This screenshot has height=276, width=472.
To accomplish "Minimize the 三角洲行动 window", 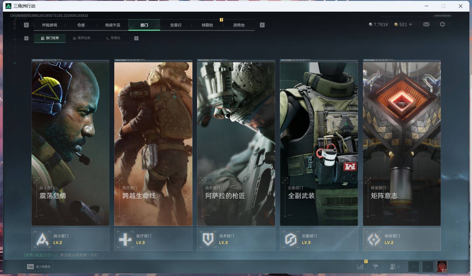I will (x=427, y=6).
